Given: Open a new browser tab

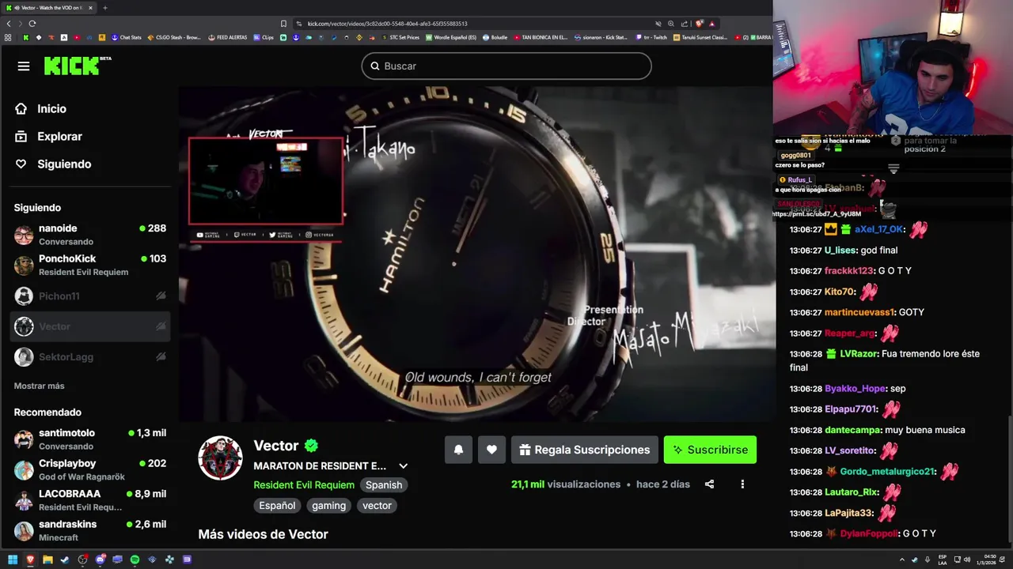Looking at the screenshot, I should (104, 8).
